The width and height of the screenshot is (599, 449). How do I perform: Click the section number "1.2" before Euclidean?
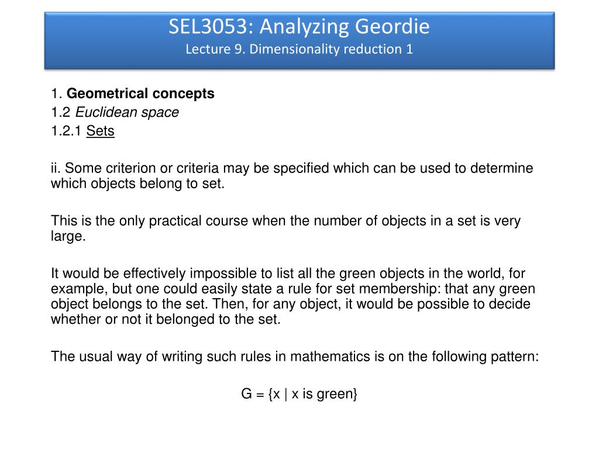click(x=61, y=112)
